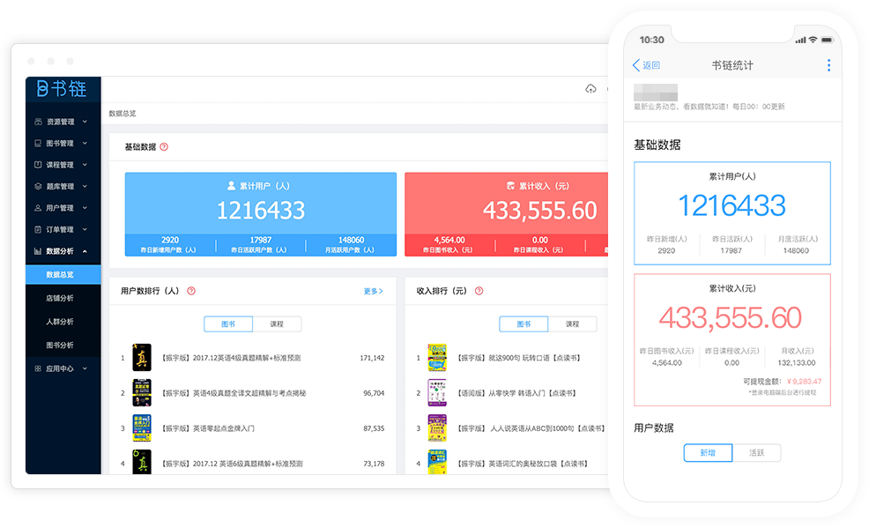Click the 应用中心 grid icon in sidebar

pos(38,368)
